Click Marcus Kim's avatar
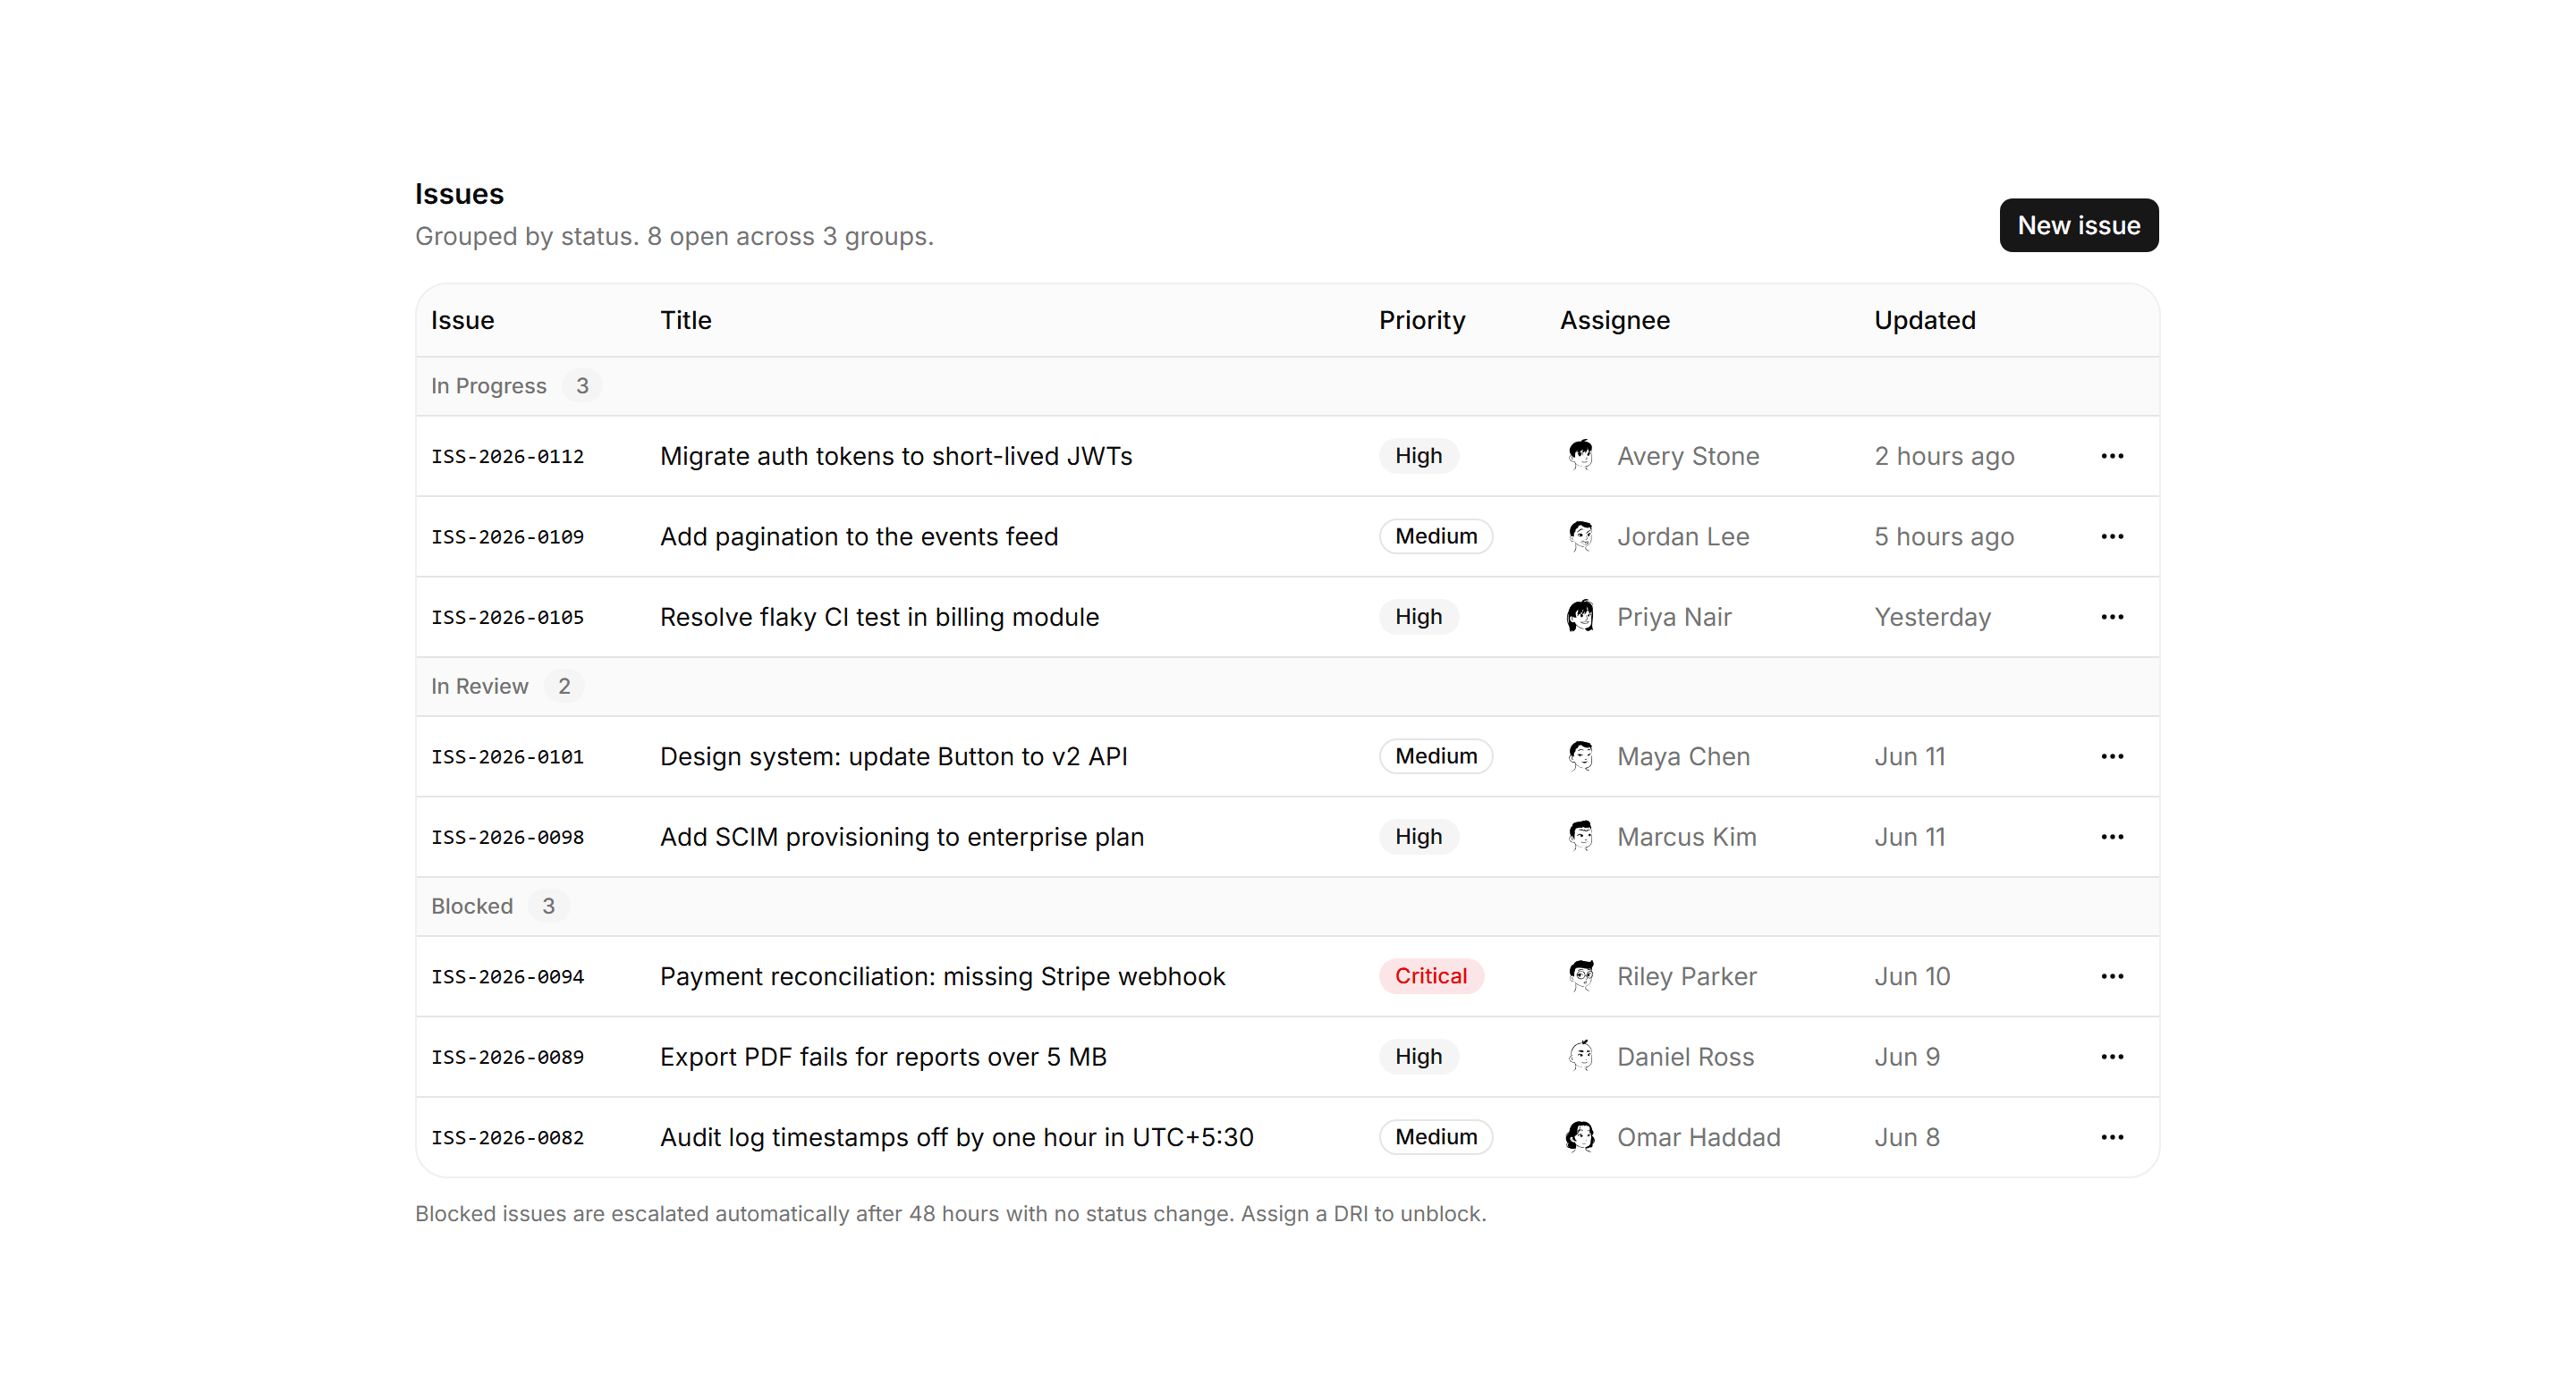The height and width of the screenshot is (1400, 2576). click(x=1581, y=837)
